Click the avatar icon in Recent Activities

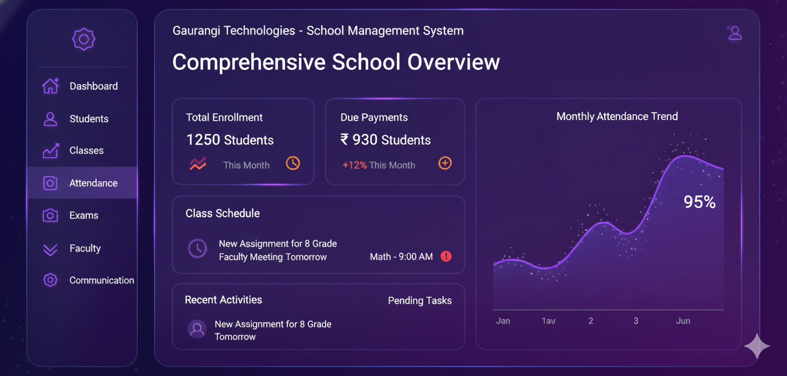tap(197, 329)
